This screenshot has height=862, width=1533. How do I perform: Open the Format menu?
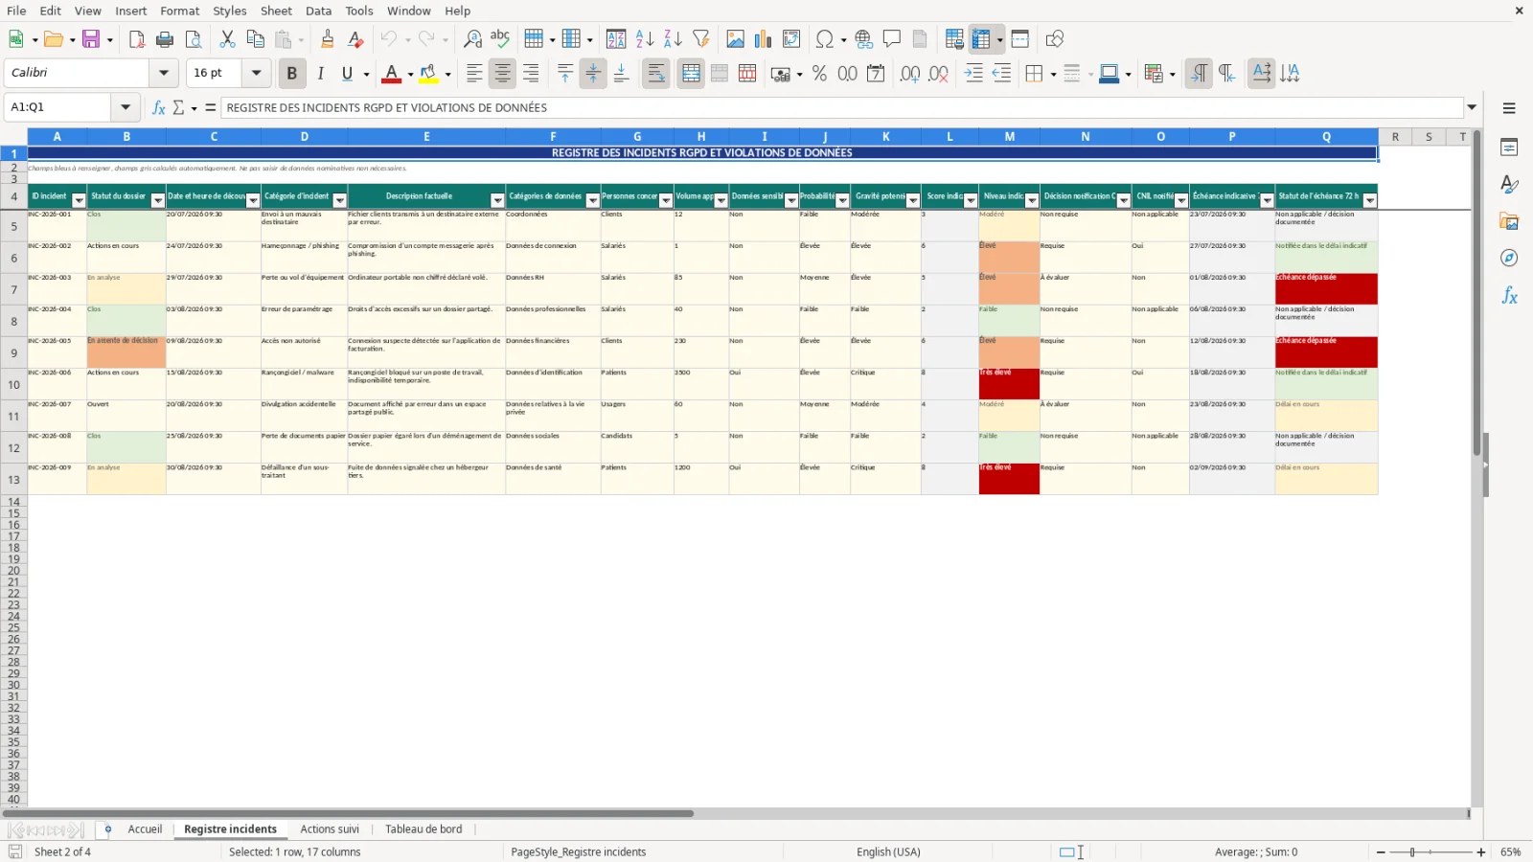pyautogui.click(x=180, y=11)
